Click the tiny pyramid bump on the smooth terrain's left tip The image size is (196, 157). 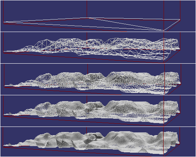[9, 144]
